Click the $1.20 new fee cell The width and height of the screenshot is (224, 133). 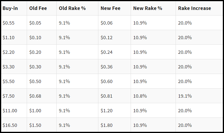(114, 110)
